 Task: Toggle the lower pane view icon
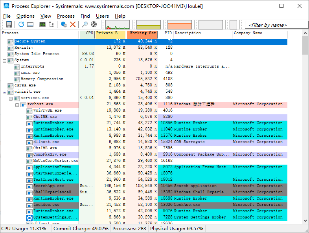(30, 24)
